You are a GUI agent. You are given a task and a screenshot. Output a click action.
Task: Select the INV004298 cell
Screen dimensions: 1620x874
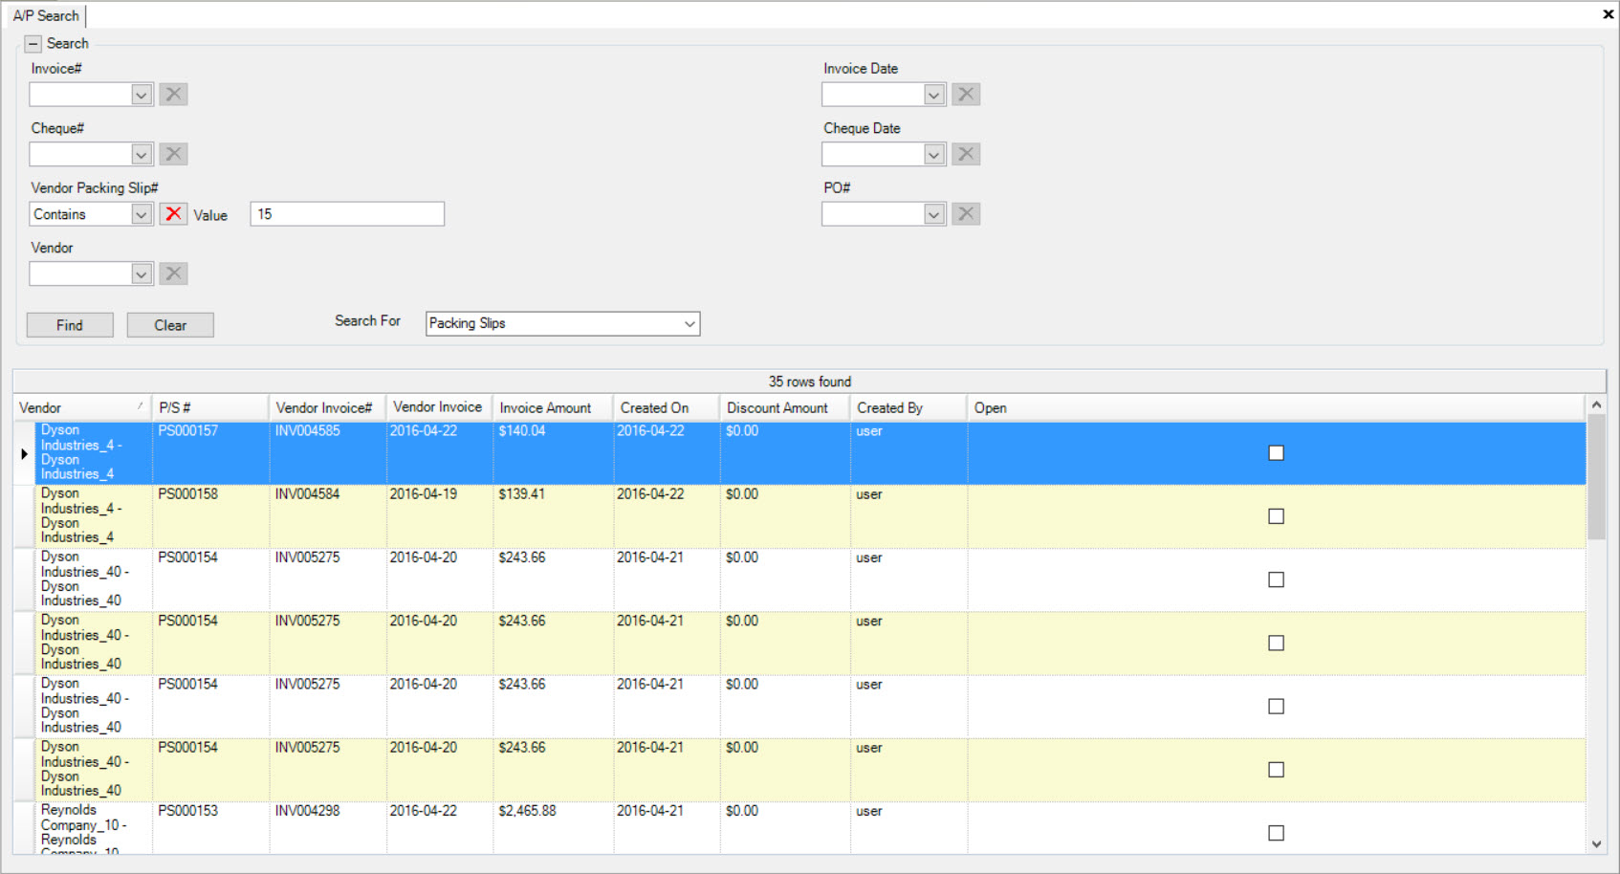pyautogui.click(x=327, y=827)
